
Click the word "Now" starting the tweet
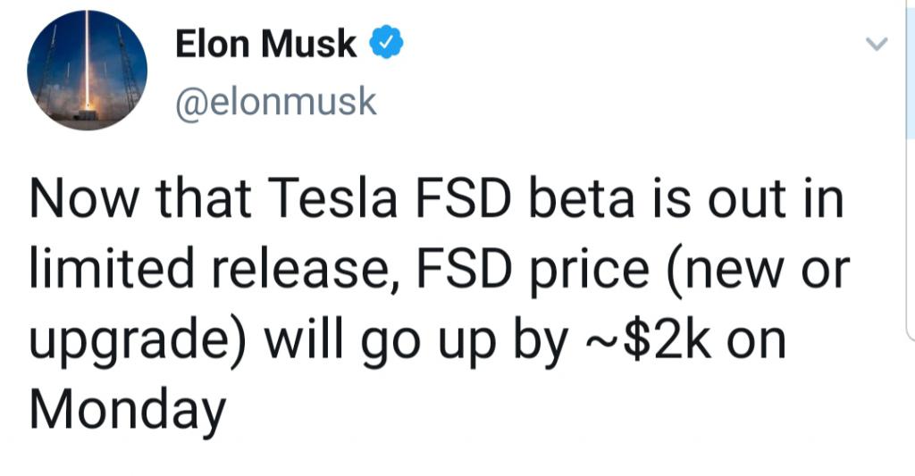[x=84, y=198]
